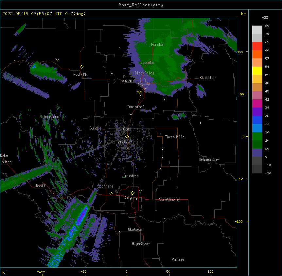Click the Base_Reflectivity title text

tap(141, 5)
